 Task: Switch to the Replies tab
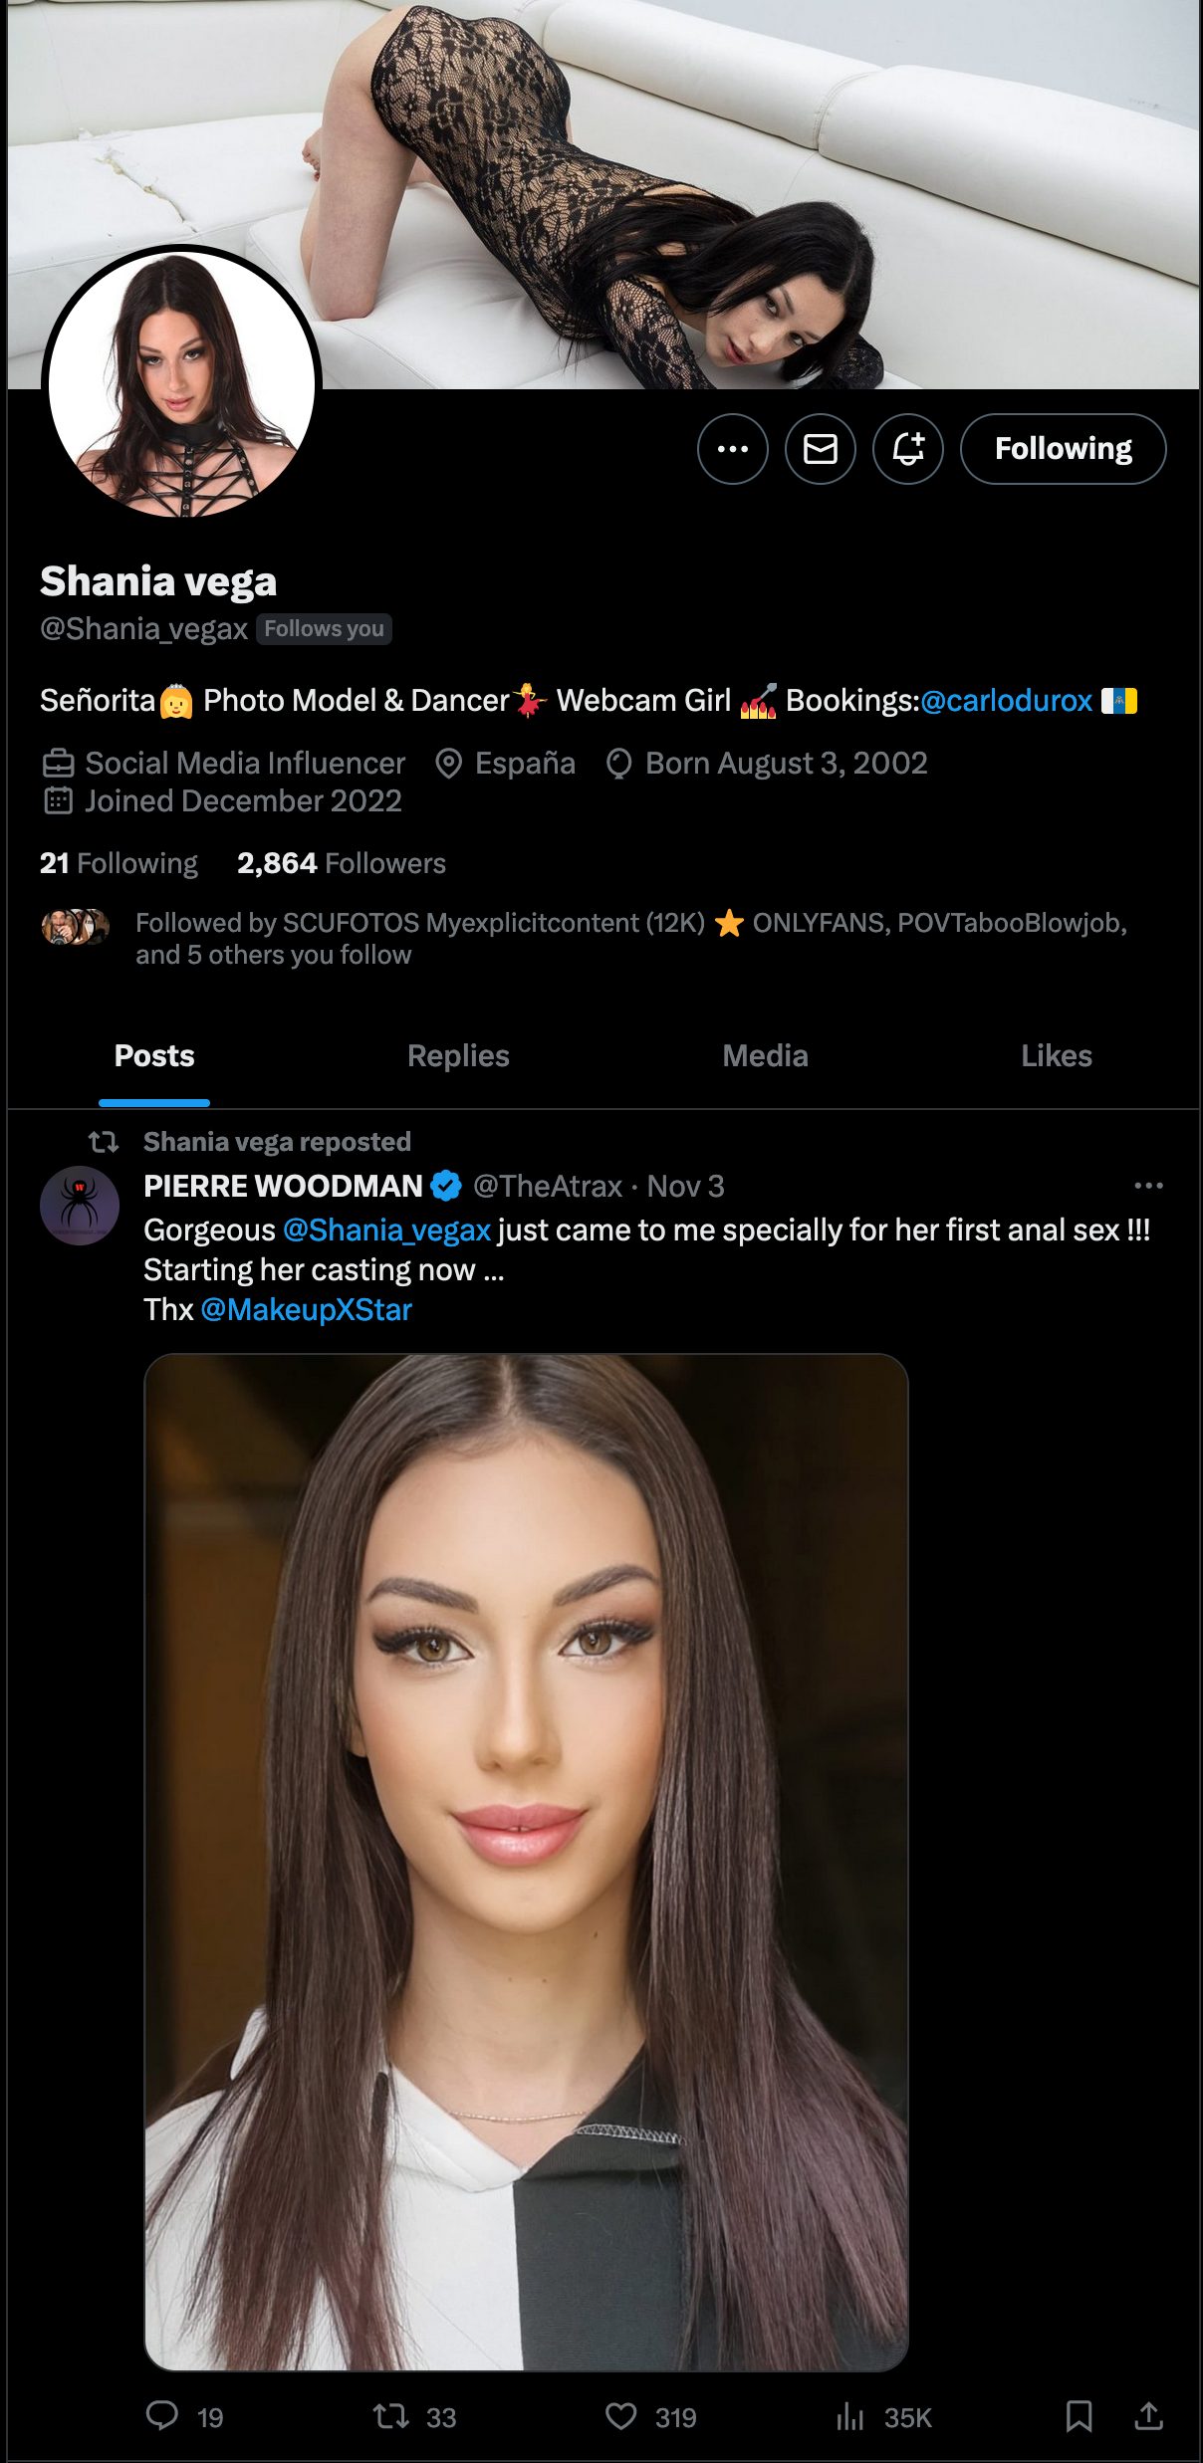click(x=458, y=1056)
